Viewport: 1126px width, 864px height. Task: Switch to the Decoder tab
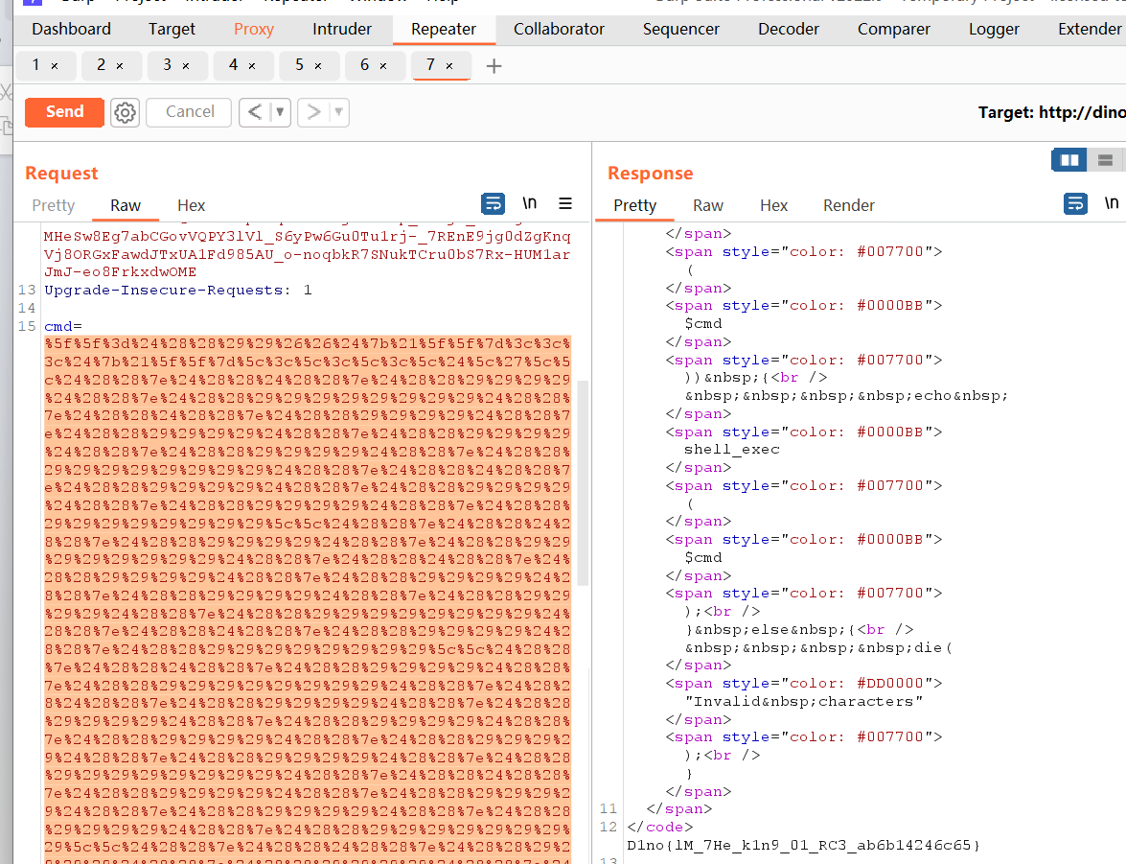tap(788, 29)
